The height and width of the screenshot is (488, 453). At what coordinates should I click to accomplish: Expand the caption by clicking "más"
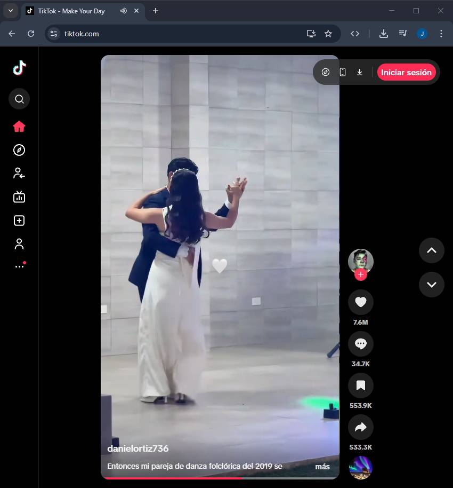(x=322, y=467)
